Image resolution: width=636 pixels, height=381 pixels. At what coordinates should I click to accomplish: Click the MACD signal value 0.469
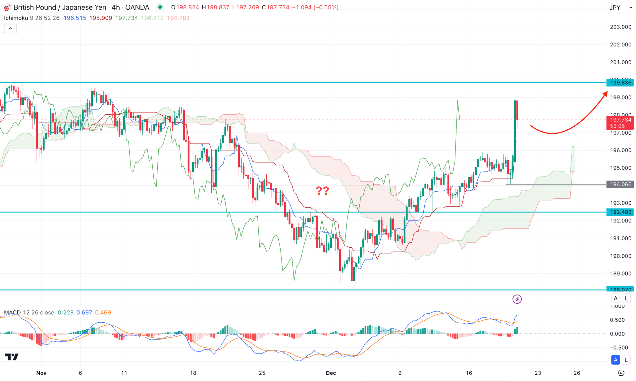click(103, 312)
